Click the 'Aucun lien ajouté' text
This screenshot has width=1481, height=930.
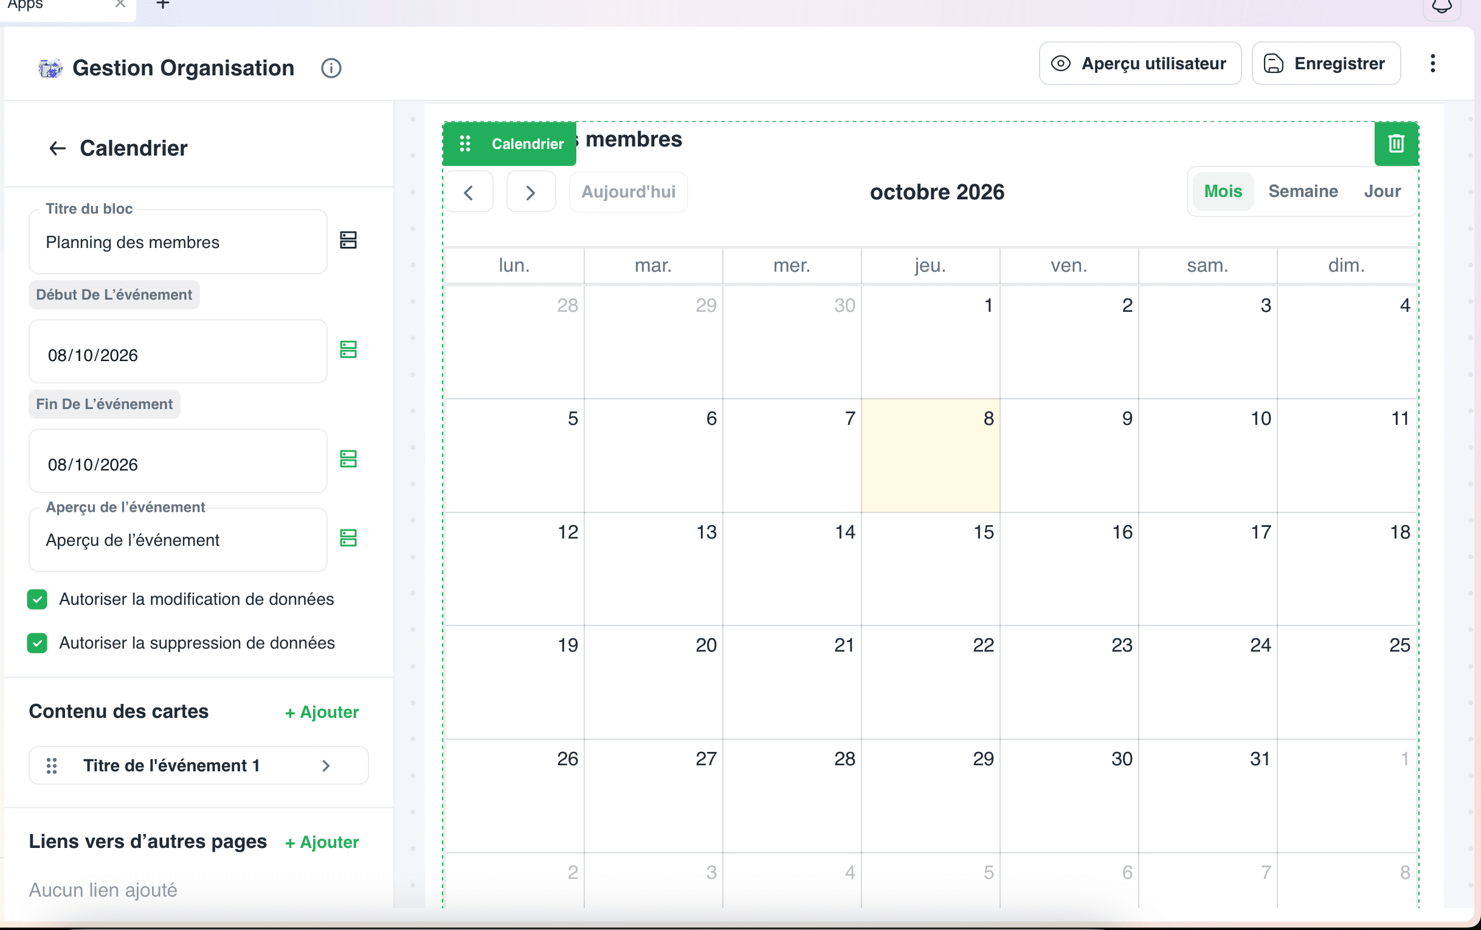coord(103,890)
